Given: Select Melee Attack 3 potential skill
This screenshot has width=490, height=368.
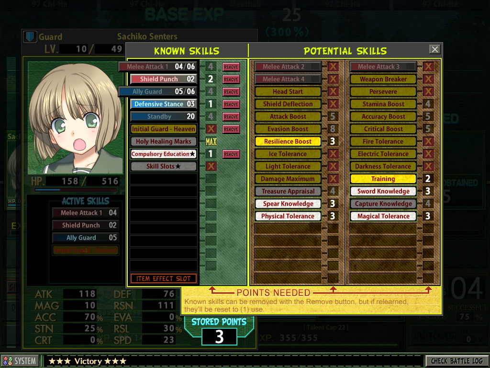Looking at the screenshot, I should (x=383, y=67).
